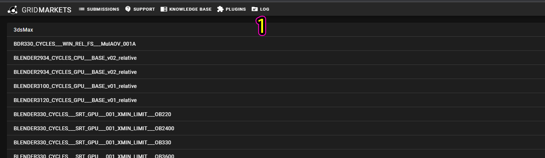545x158 pixels.
Task: Select BLENDER3120_CYCLES_GPU___BASE_v01_relative entry
Action: (x=276, y=100)
